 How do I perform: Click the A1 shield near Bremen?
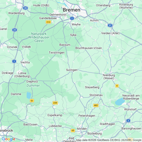pos(72,18)
